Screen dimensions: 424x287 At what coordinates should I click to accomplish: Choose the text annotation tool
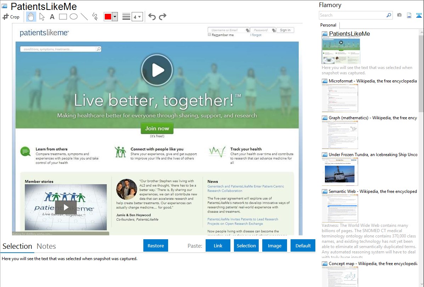[x=52, y=17]
